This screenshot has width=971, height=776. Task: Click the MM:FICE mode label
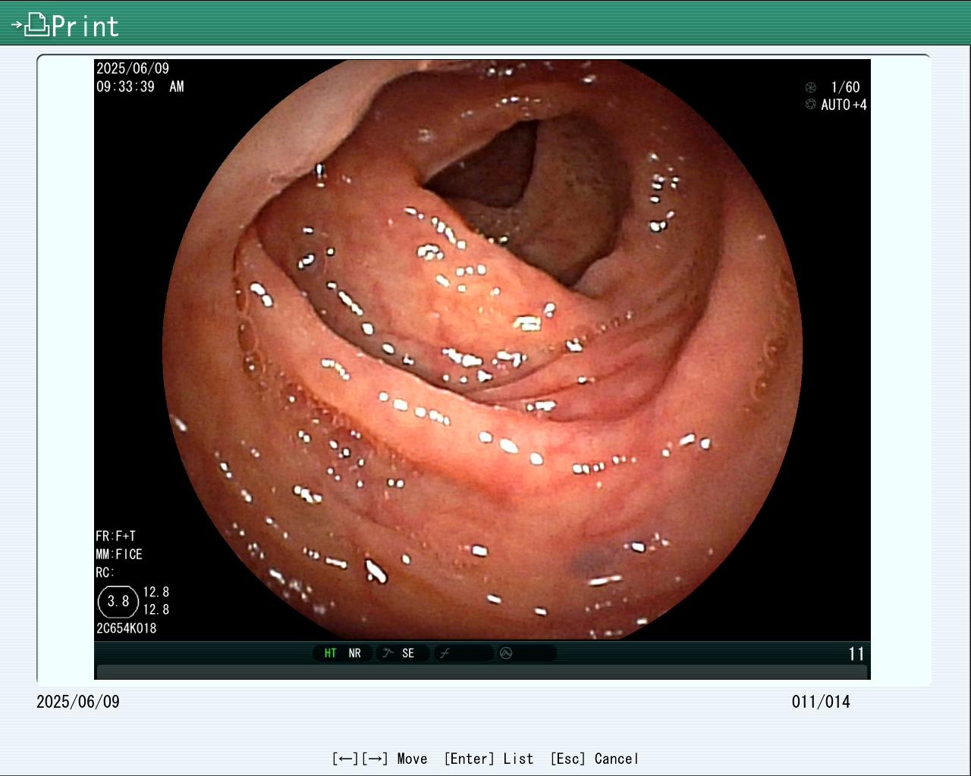119,554
